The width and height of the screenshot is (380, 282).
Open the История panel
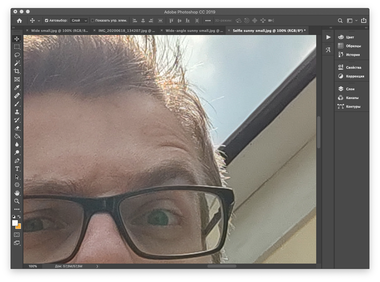pos(352,55)
